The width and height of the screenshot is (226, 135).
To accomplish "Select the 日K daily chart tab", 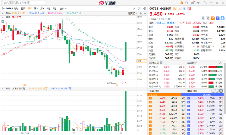I will [30, 8].
